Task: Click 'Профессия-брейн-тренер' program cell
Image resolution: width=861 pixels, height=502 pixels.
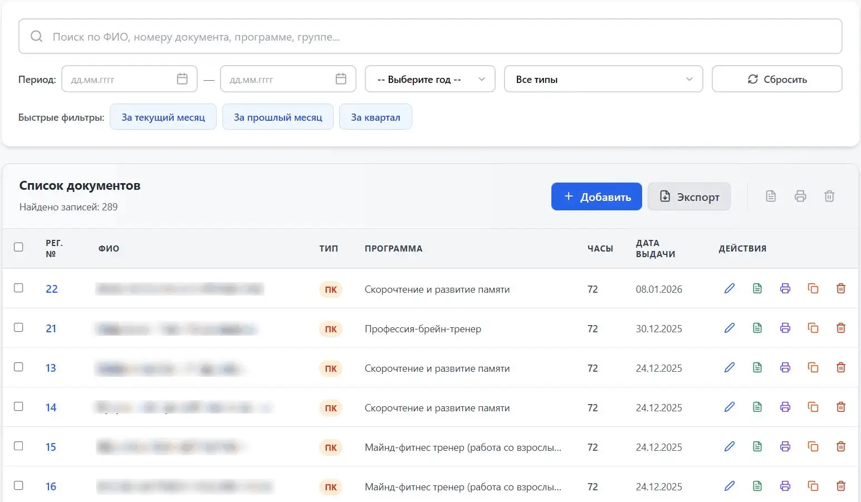Action: 423,329
